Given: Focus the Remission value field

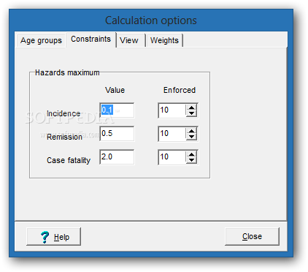Looking at the screenshot, I should tap(117, 134).
